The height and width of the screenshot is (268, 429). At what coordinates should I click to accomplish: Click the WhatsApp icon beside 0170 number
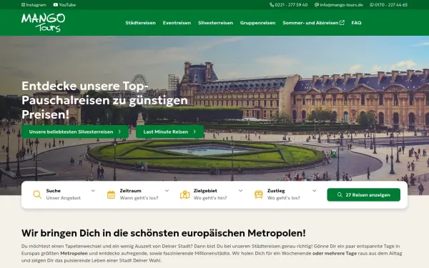click(372, 5)
